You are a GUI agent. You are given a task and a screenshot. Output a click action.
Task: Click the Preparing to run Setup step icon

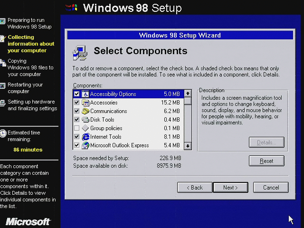pos(2,21)
